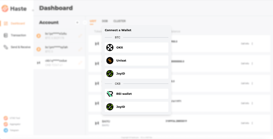
Task: Choose the Unisat wallet option
Action: pos(136,61)
